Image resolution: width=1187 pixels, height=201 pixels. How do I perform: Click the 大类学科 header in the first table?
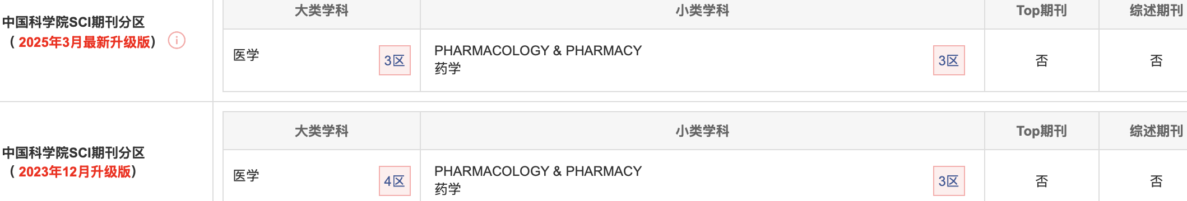pyautogui.click(x=322, y=11)
